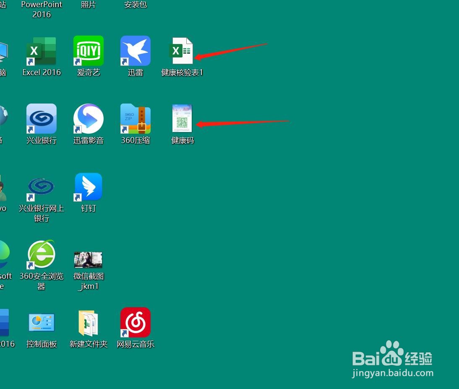Click the 照片 label at top

(x=89, y=4)
